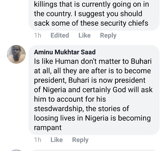Reply to Aminu Mukhtar Saad's comment

click(80, 140)
